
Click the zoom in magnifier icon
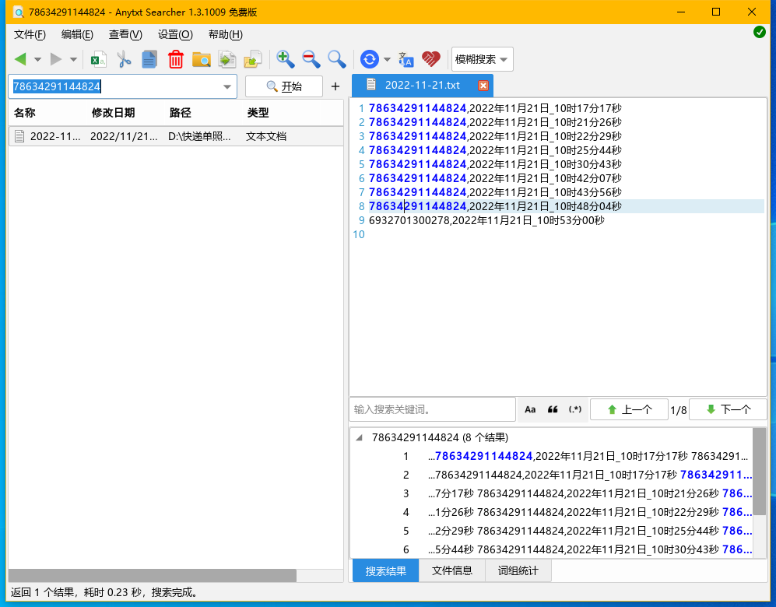click(285, 59)
